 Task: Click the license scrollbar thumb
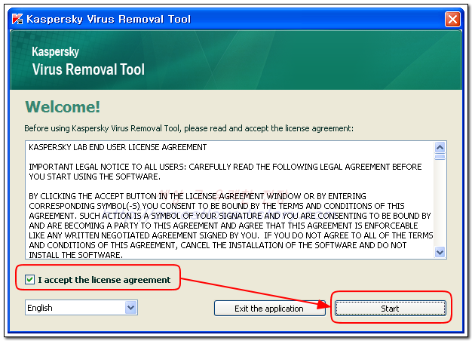(440, 157)
